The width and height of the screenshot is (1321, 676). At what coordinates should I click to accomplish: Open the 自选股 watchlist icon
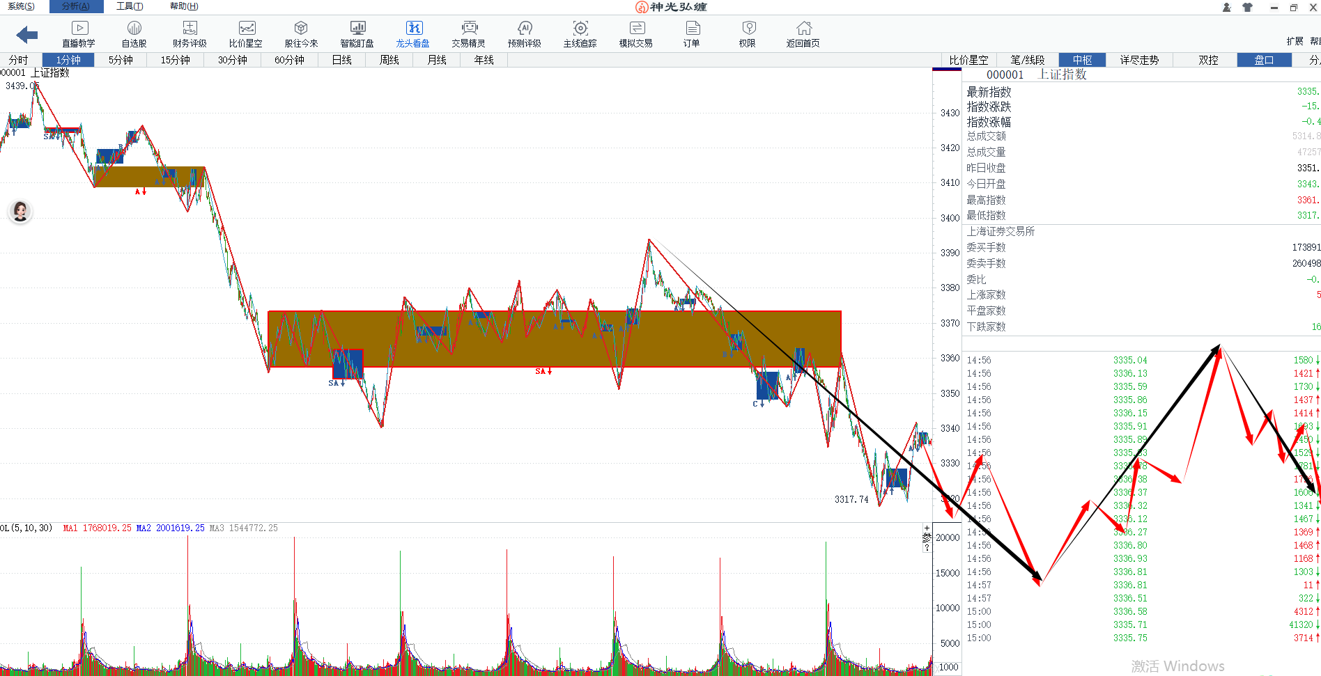click(x=134, y=33)
